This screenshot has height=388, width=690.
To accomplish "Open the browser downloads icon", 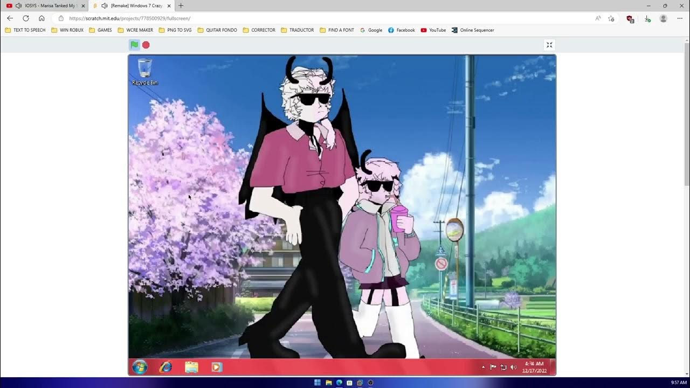I will (647, 18).
